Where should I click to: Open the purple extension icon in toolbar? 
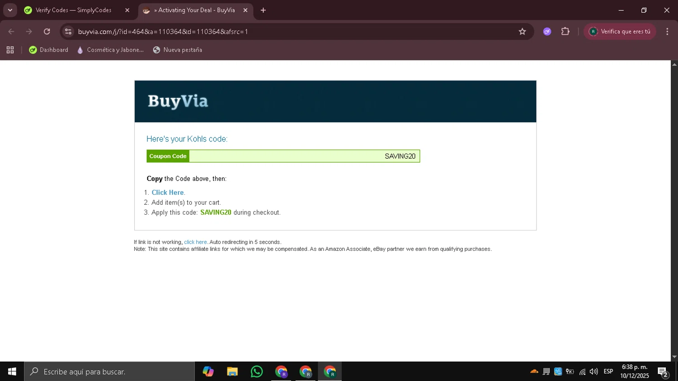[547, 32]
